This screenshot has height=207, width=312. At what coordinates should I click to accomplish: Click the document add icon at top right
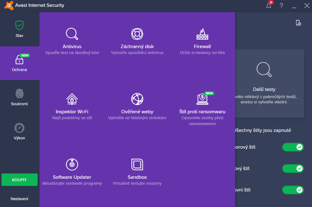click(x=298, y=23)
